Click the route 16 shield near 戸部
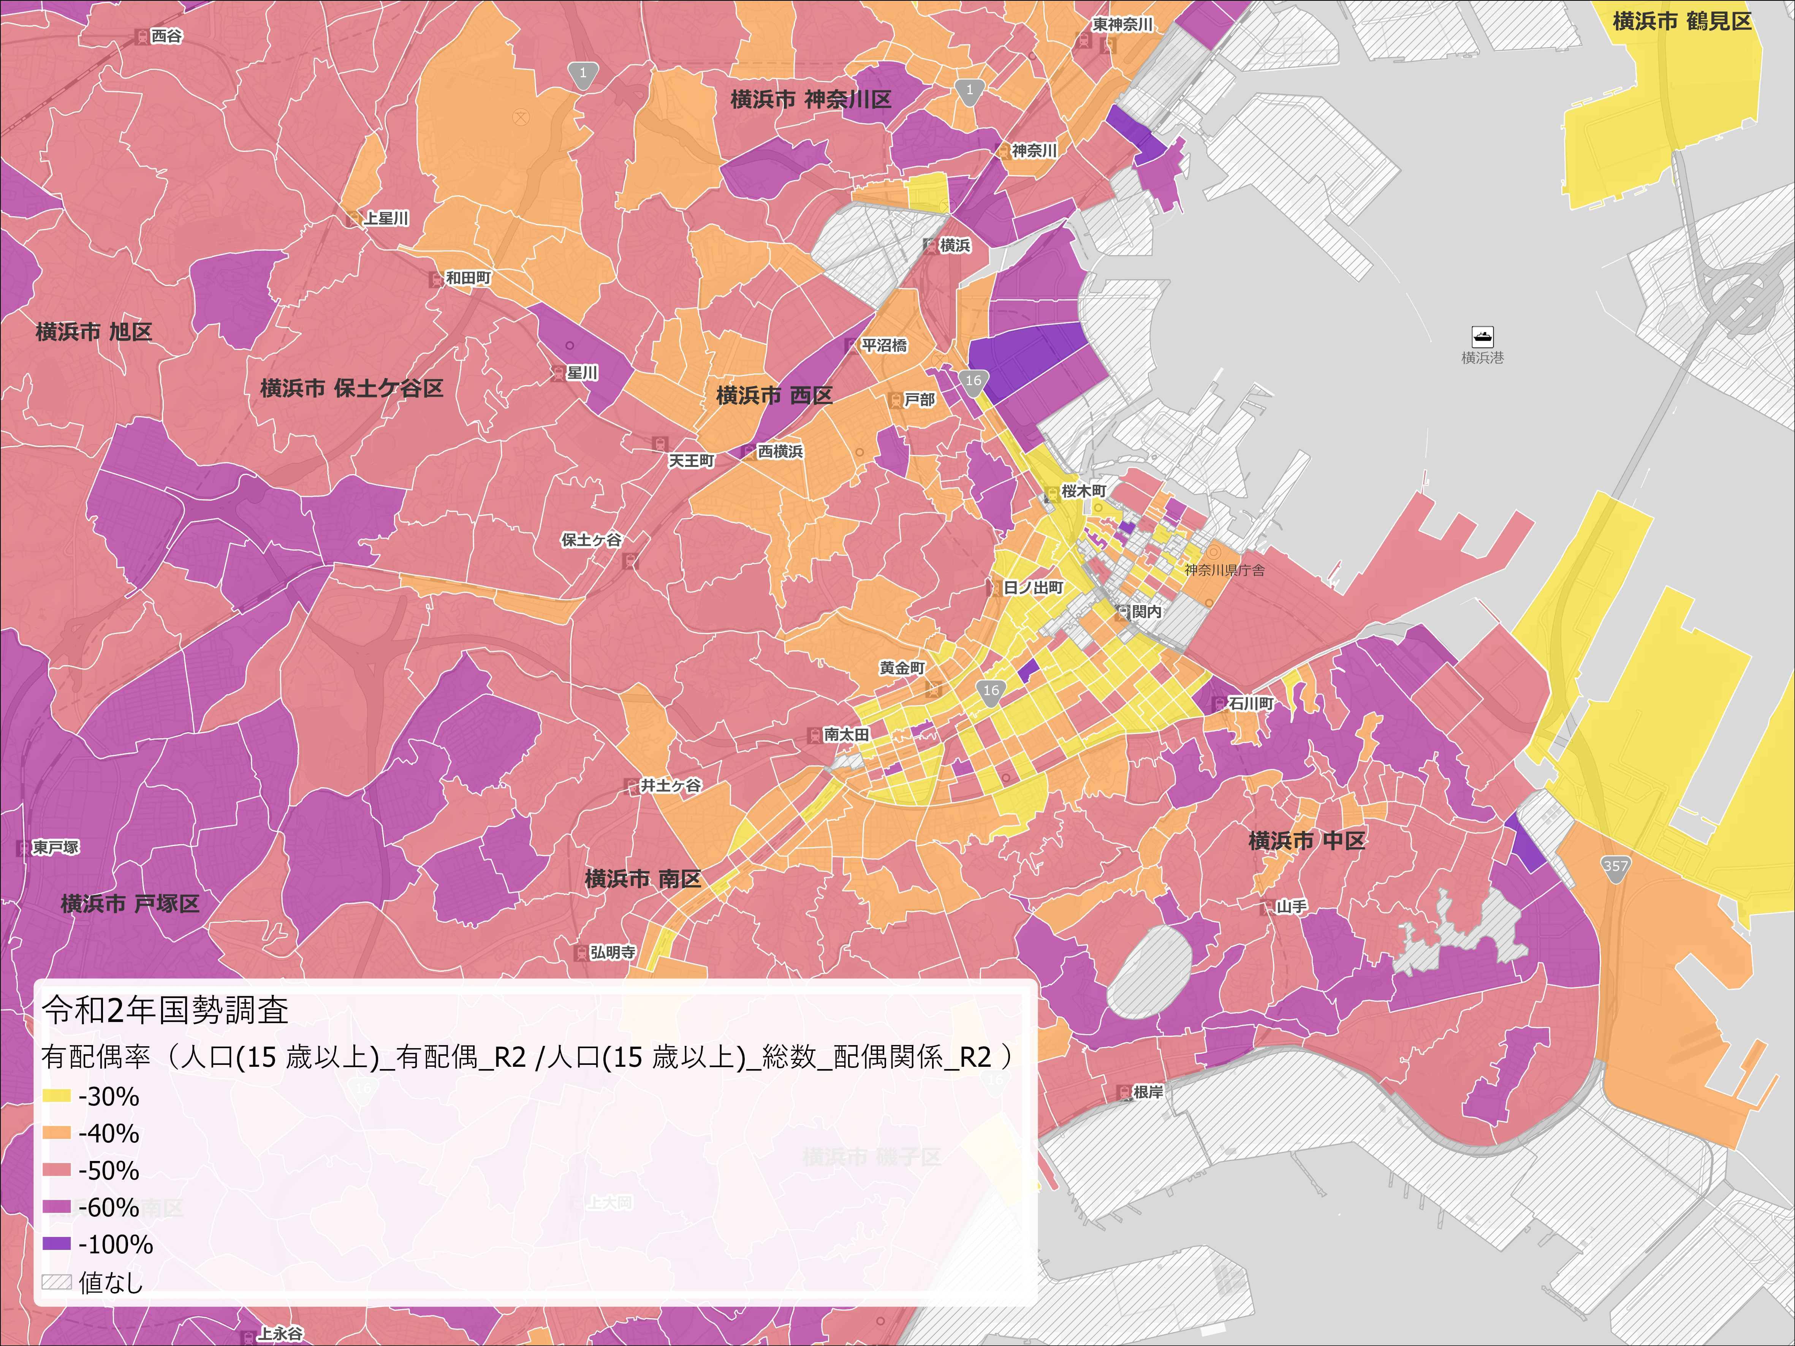This screenshot has height=1346, width=1795. coord(973,381)
